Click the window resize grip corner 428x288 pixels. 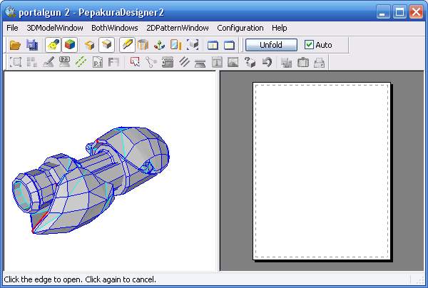(420, 280)
